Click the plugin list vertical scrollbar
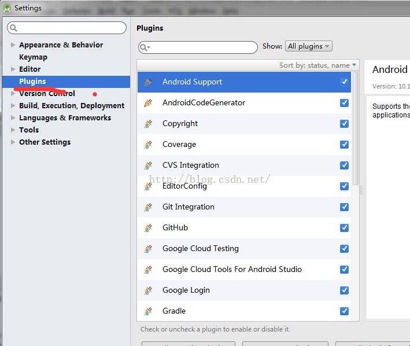 coord(355,128)
